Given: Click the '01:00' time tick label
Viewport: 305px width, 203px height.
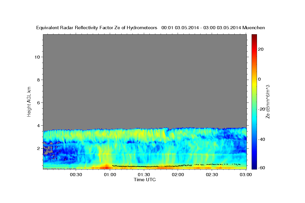Looking at the screenshot, I should tap(110, 175).
